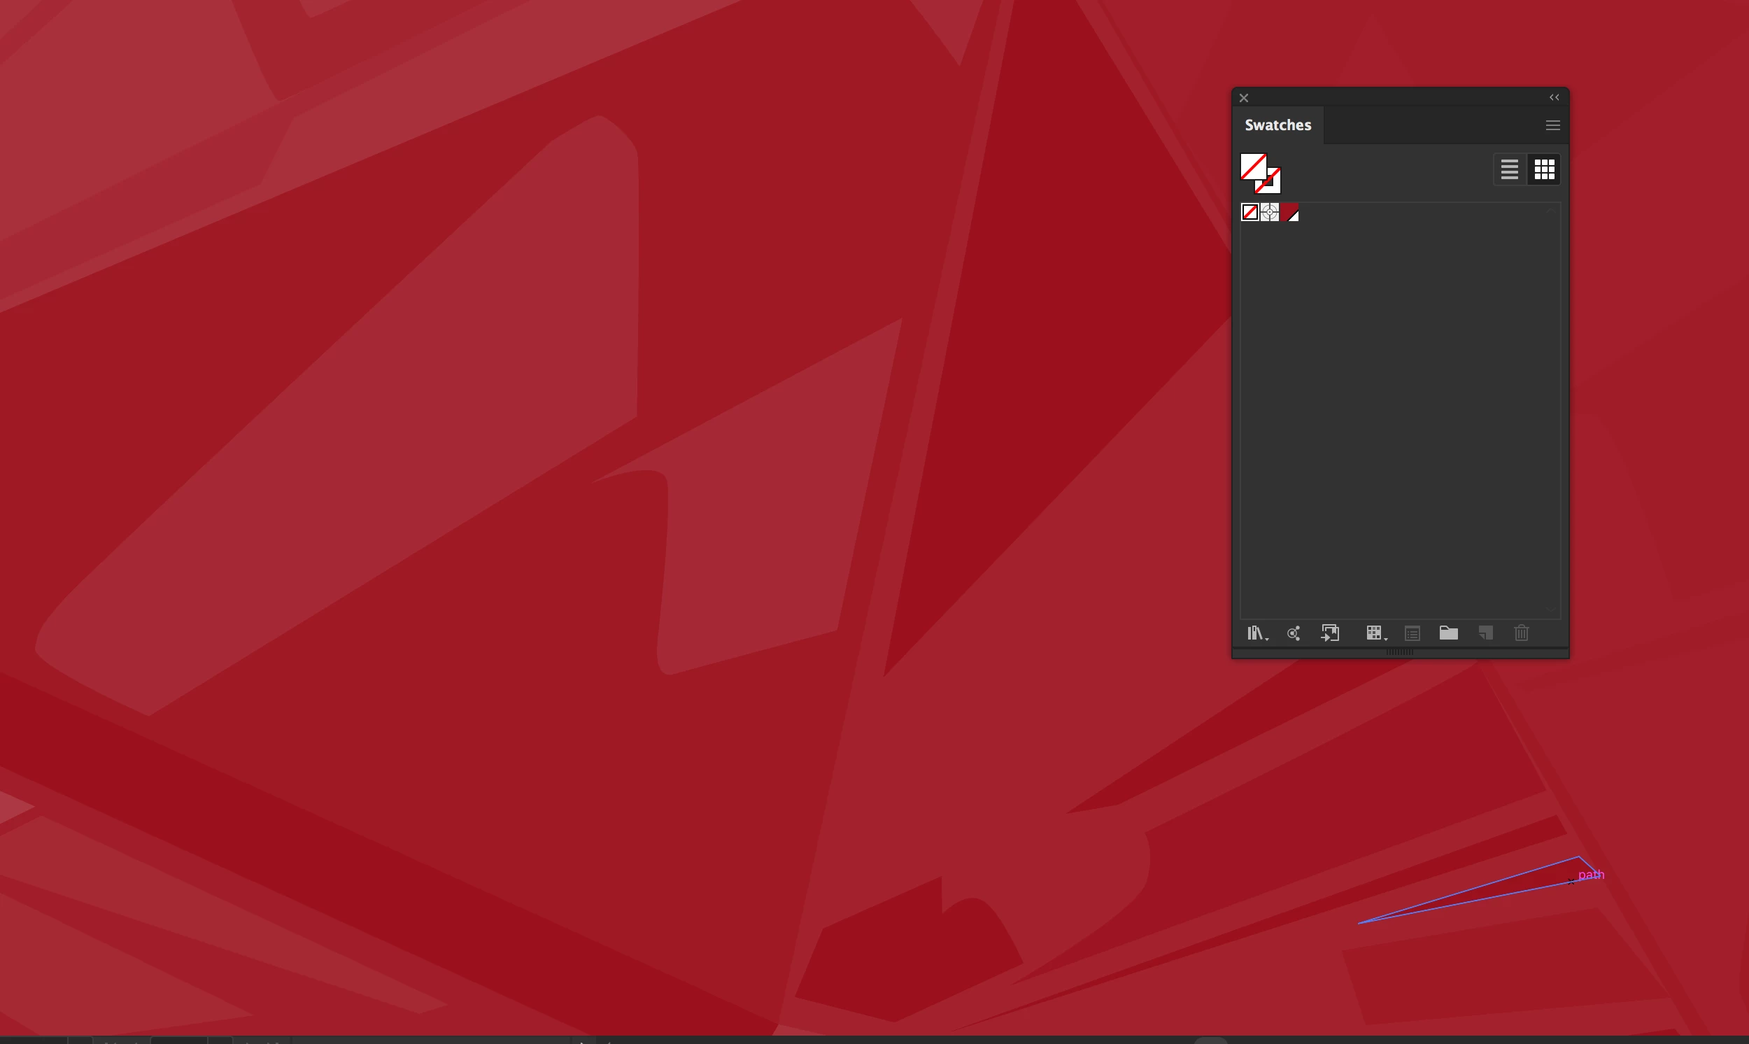Switch swatches to thumbnail grid view
This screenshot has width=1749, height=1044.
pyautogui.click(x=1544, y=169)
